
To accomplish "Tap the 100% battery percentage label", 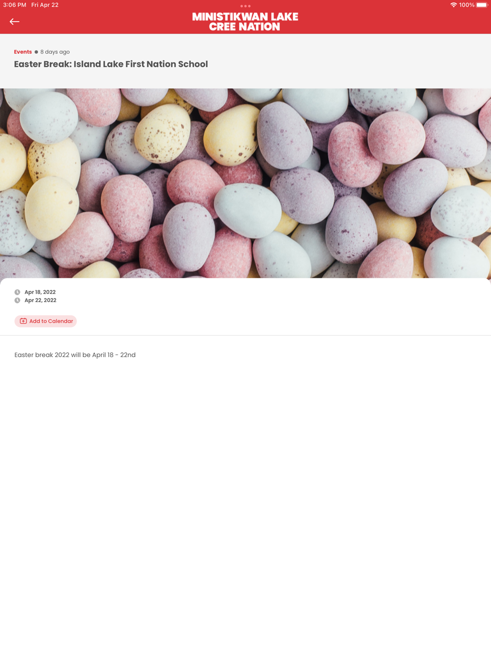I will tap(466, 5).
